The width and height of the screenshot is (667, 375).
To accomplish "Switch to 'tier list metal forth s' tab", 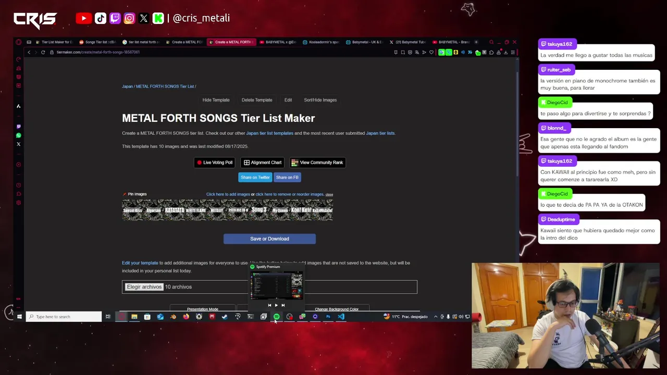I will click(x=141, y=42).
